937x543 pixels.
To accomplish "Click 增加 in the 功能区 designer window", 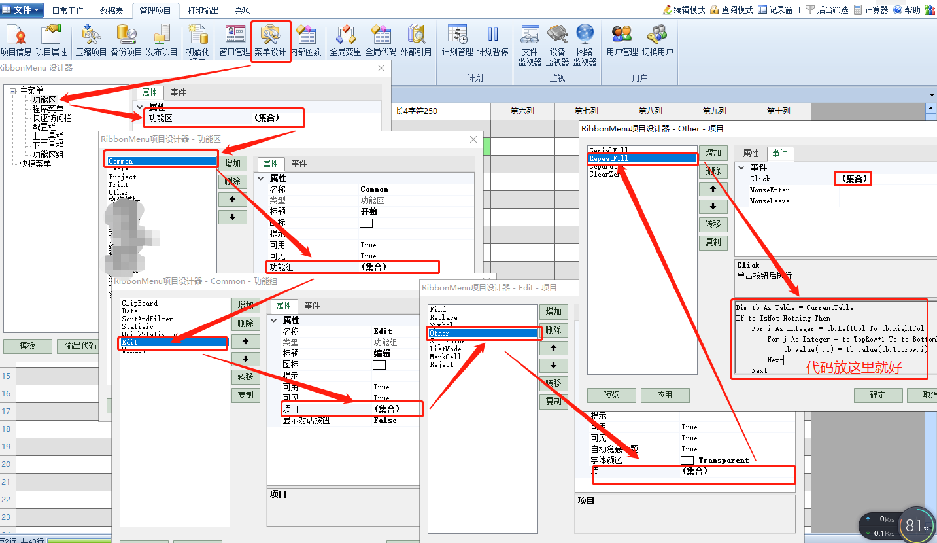I will point(233,164).
